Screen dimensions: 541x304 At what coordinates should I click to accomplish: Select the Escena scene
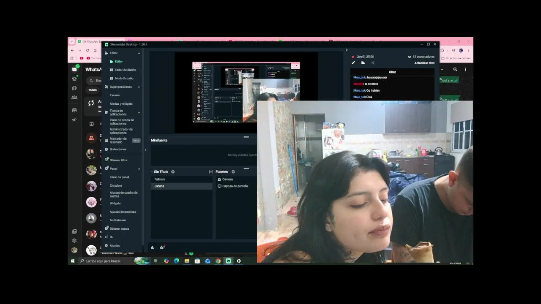pos(182,186)
